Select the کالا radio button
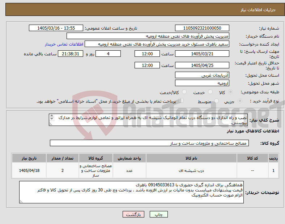The height and width of the screenshot is (224, 285). pyautogui.click(x=230, y=92)
